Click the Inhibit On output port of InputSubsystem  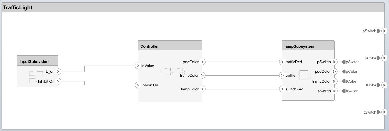pos(58,81)
